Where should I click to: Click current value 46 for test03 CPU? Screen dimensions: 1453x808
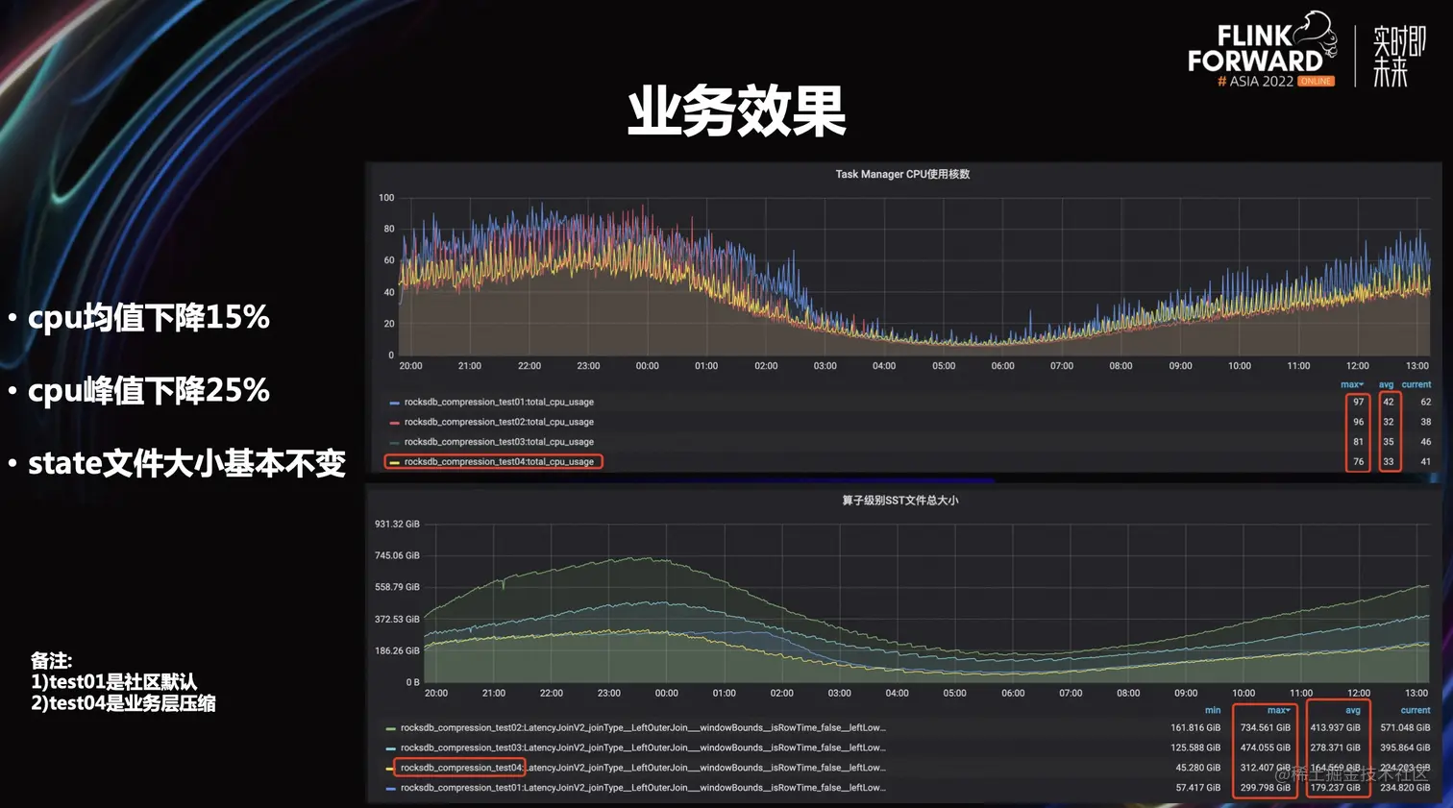pos(1425,442)
